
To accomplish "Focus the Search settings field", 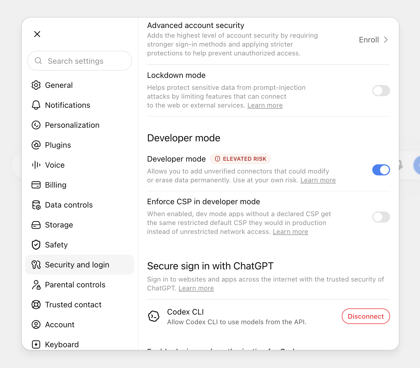I will click(x=80, y=61).
